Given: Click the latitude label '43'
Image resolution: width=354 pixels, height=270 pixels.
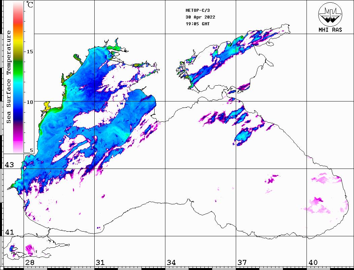Looking at the screenshot, I should (x=9, y=165).
